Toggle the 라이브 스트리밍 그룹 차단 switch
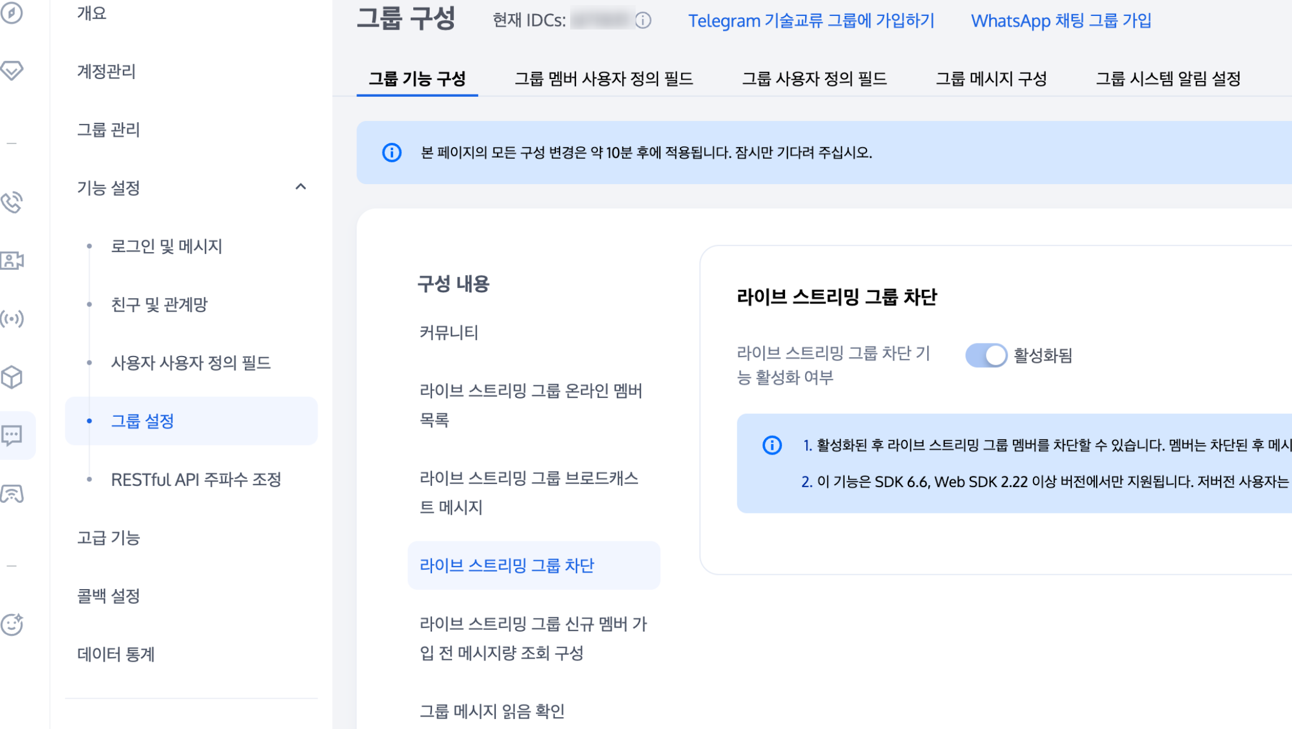The image size is (1292, 729). [x=986, y=355]
